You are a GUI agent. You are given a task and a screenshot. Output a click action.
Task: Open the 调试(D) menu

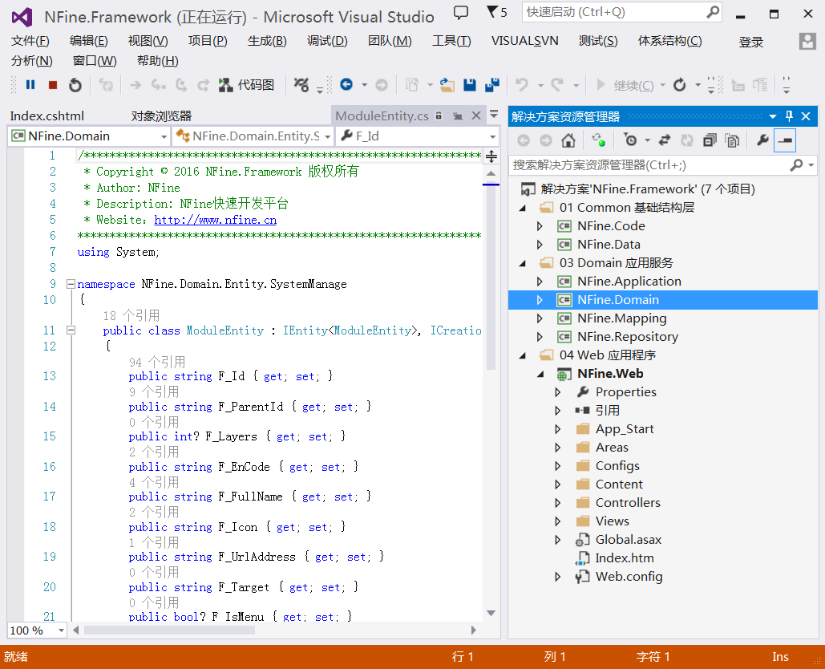click(327, 42)
